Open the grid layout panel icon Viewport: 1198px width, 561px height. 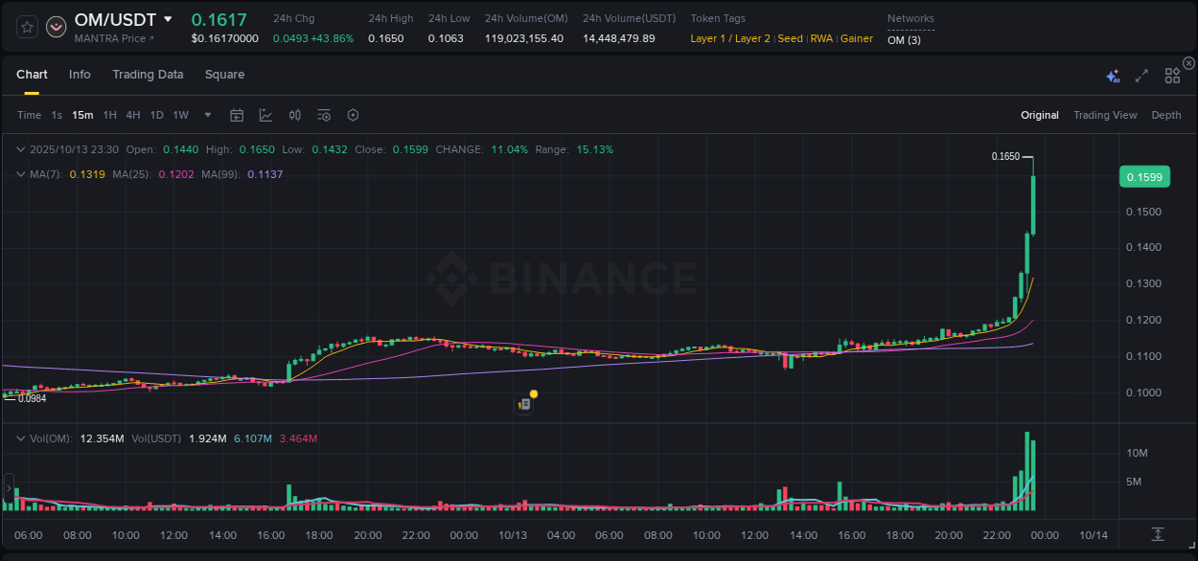[x=1171, y=75]
